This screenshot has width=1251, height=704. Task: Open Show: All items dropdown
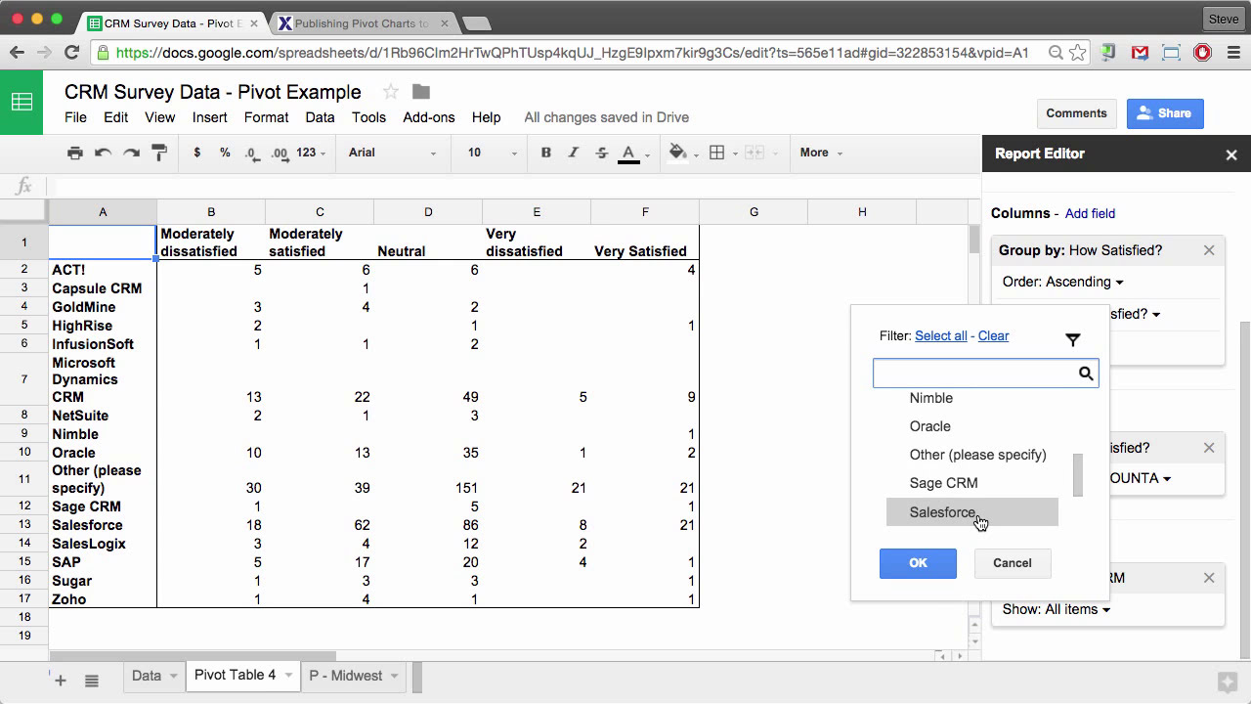tap(1057, 609)
